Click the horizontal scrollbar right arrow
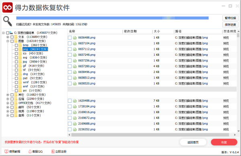 [235, 135]
